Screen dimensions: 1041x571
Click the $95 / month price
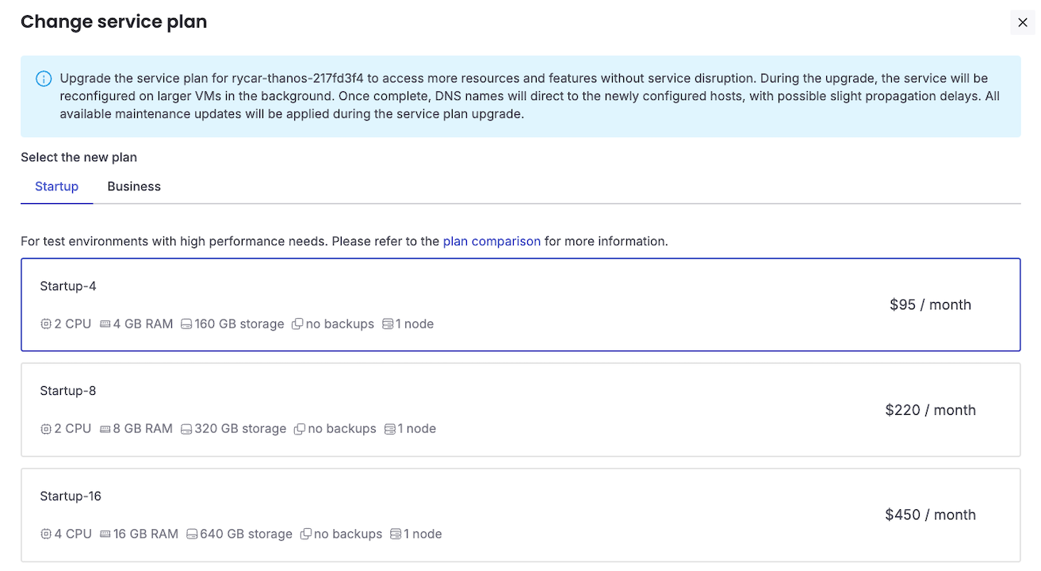pyautogui.click(x=930, y=305)
